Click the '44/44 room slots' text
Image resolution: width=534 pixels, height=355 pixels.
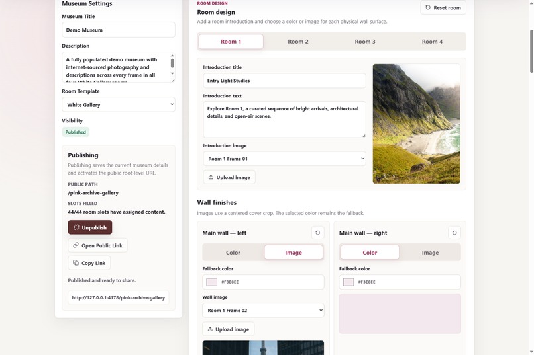tap(117, 212)
